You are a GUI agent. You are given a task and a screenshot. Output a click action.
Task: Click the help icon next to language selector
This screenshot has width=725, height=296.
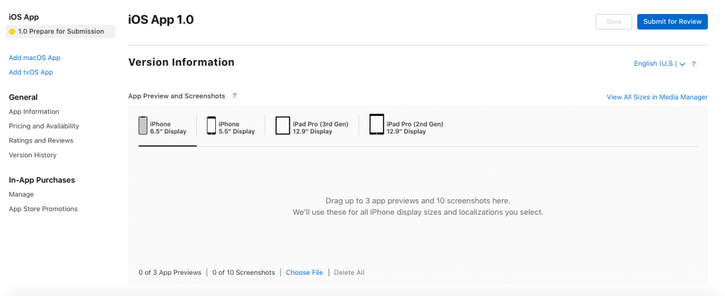click(694, 64)
